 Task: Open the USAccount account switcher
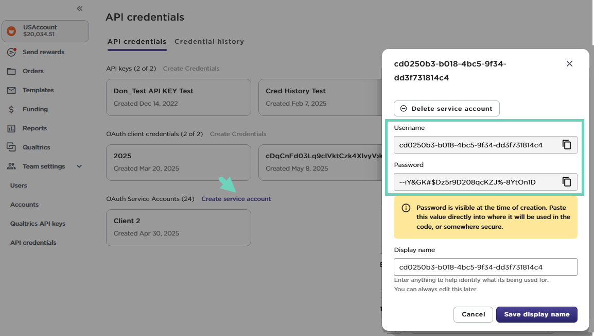pyautogui.click(x=45, y=31)
